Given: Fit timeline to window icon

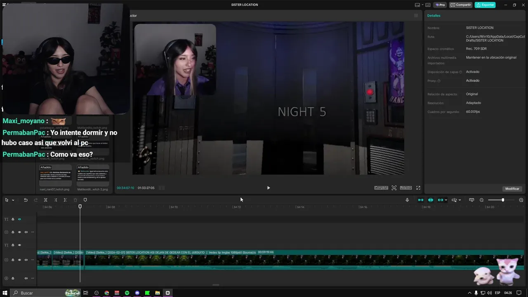Looking at the screenshot, I should [471, 200].
